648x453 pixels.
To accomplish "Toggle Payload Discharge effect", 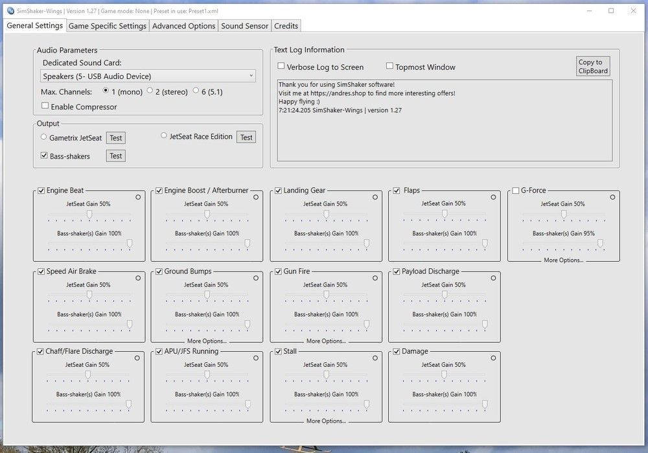I will coord(397,272).
